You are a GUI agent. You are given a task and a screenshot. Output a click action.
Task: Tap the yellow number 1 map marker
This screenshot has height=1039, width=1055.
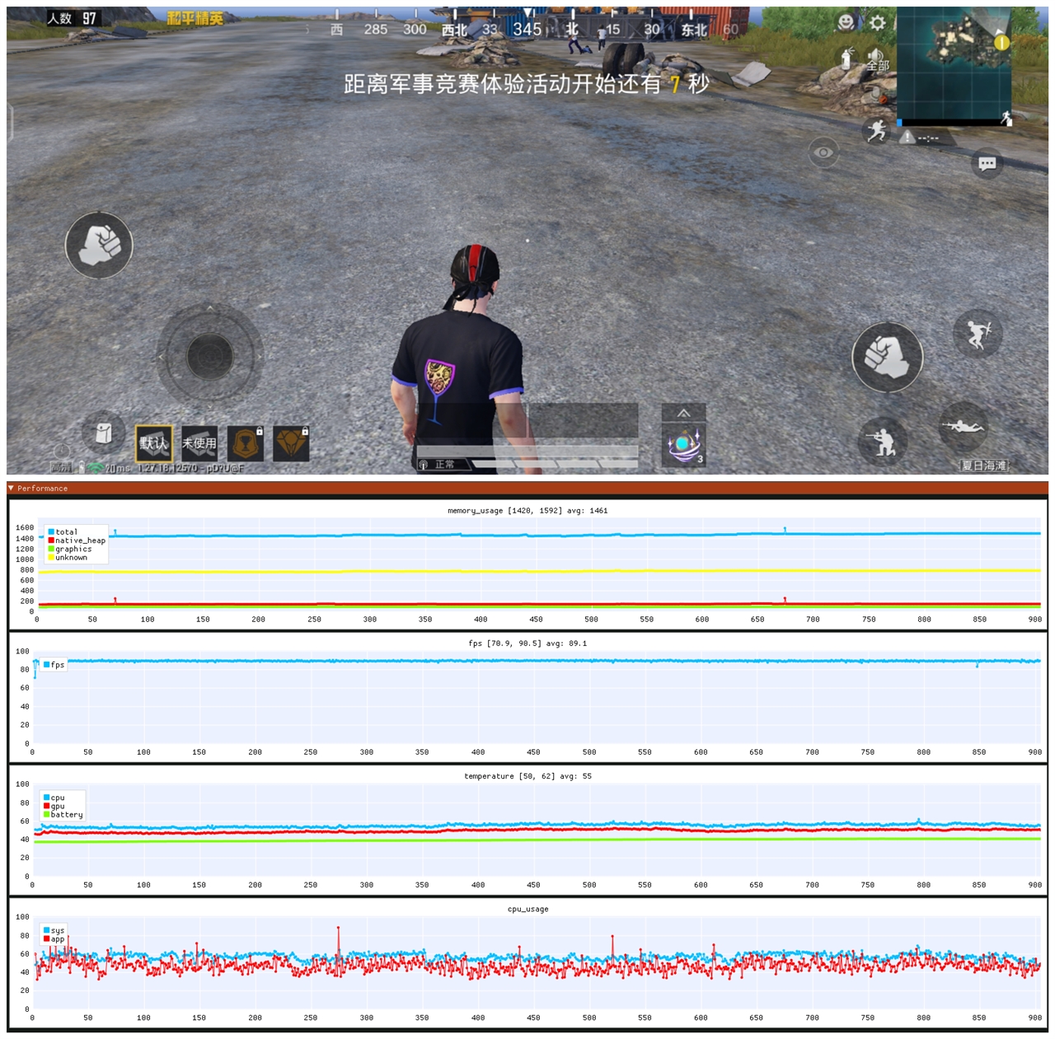[1001, 41]
